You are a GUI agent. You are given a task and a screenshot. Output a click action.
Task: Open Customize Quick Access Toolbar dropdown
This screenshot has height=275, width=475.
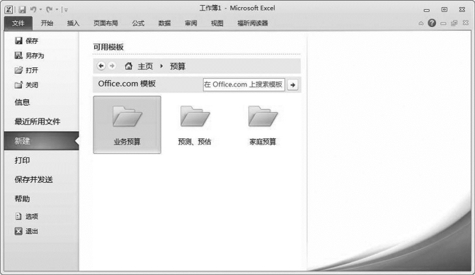66,10
